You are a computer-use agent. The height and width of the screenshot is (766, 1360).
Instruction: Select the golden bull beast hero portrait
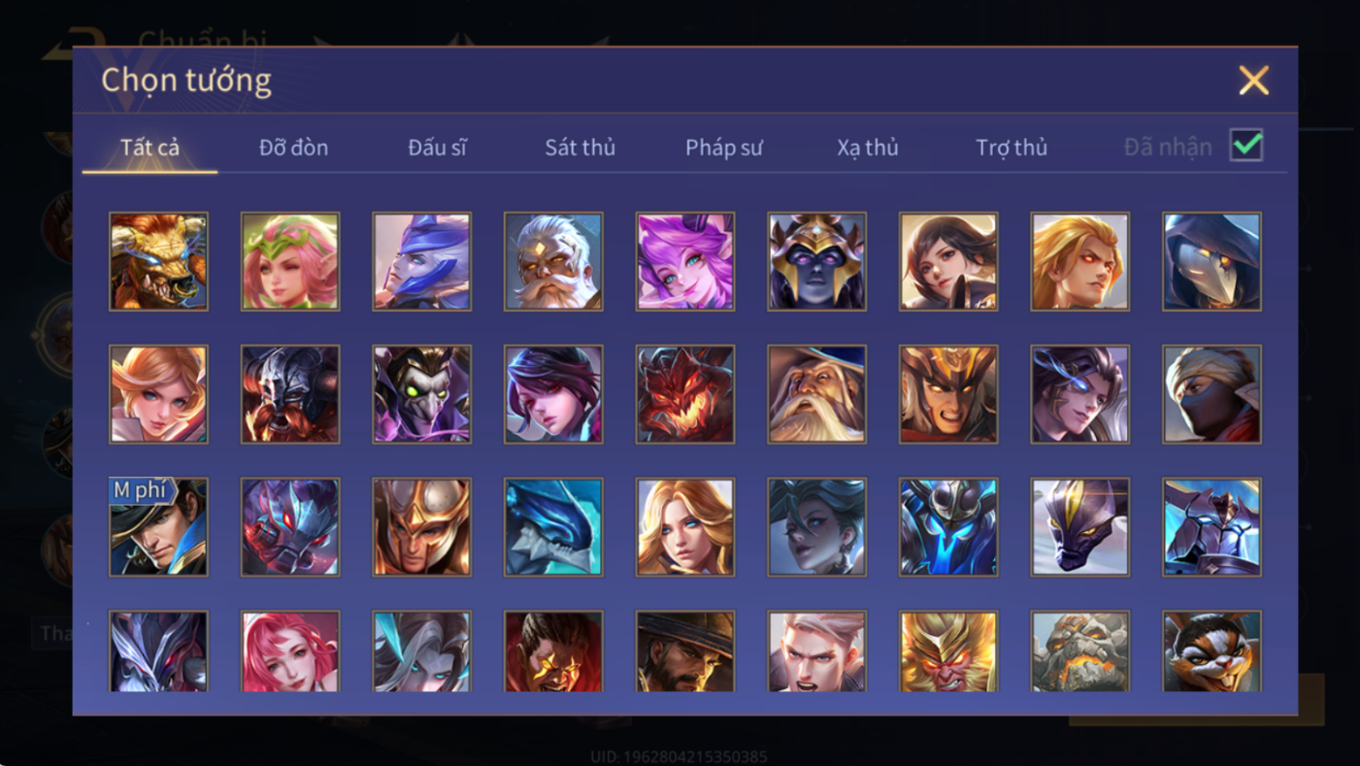coord(158,261)
